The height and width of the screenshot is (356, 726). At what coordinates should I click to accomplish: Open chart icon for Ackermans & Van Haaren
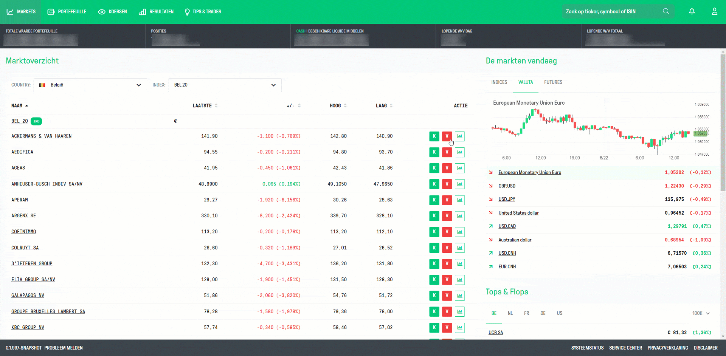coord(460,136)
